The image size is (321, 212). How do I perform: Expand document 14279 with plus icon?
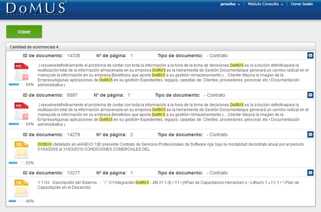(310, 134)
